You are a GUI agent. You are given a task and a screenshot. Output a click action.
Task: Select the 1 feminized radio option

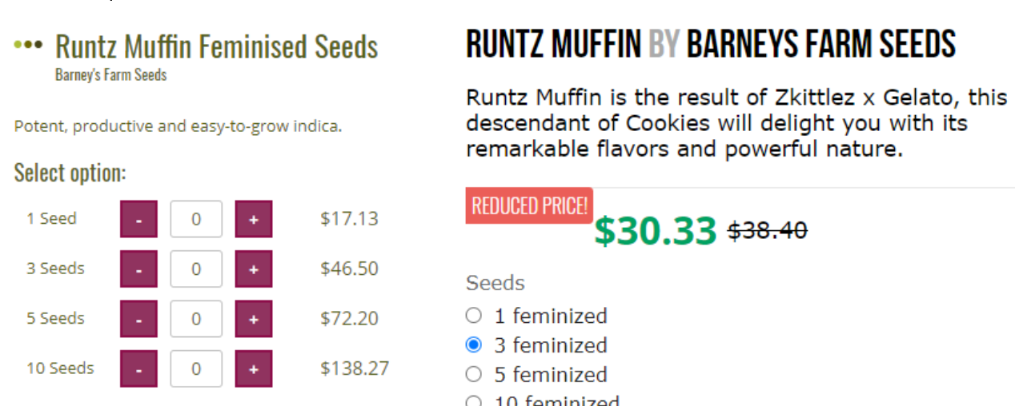coord(474,316)
